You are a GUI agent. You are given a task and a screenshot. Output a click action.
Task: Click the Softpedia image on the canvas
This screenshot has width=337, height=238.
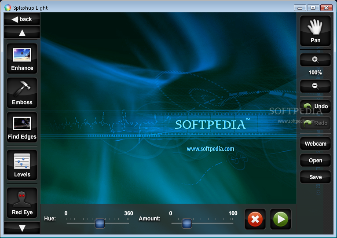[168, 108]
